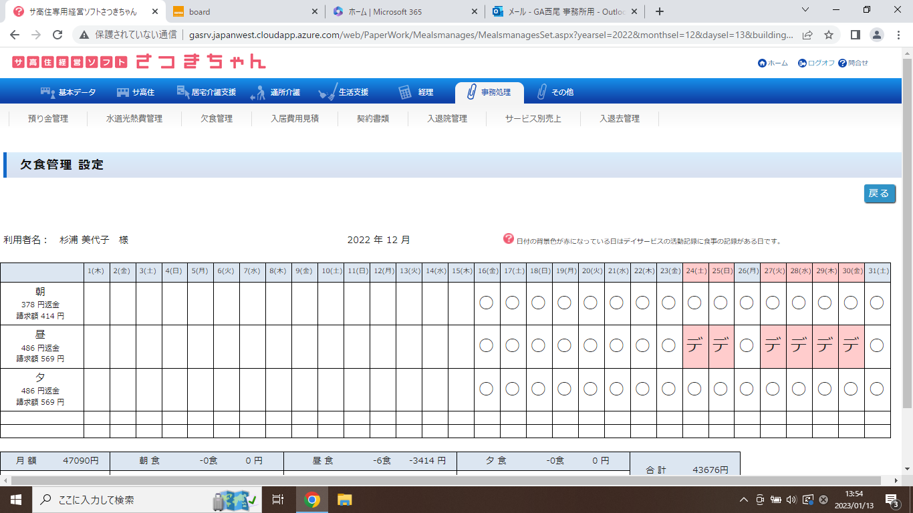
Task: Click the 戻る button
Action: coord(879,194)
